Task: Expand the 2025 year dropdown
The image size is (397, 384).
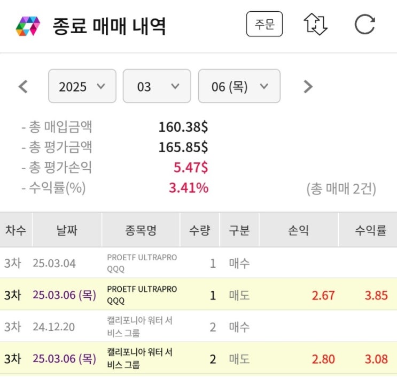Action: point(82,86)
